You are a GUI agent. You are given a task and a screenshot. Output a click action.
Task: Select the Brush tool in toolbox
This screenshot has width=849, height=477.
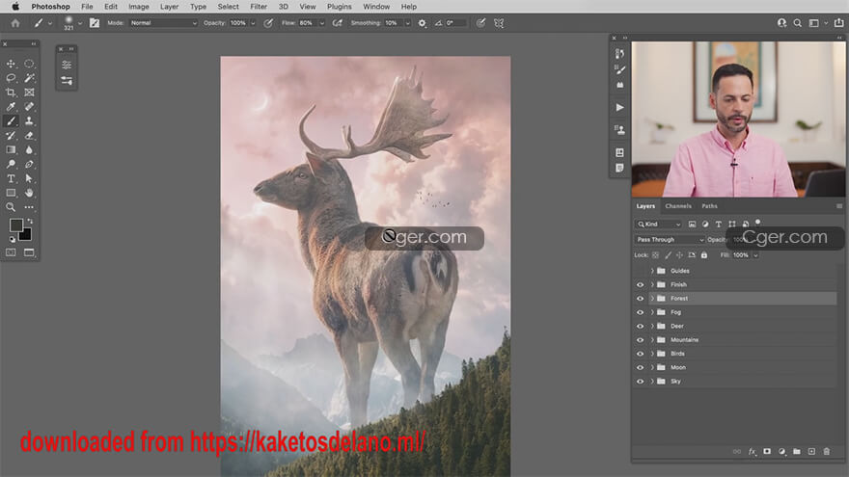coord(11,121)
